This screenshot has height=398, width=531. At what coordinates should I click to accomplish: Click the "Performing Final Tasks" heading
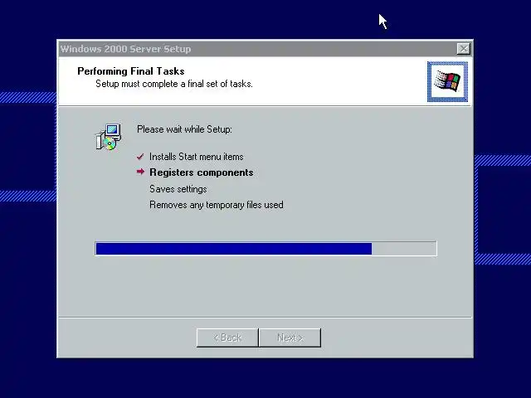click(131, 71)
